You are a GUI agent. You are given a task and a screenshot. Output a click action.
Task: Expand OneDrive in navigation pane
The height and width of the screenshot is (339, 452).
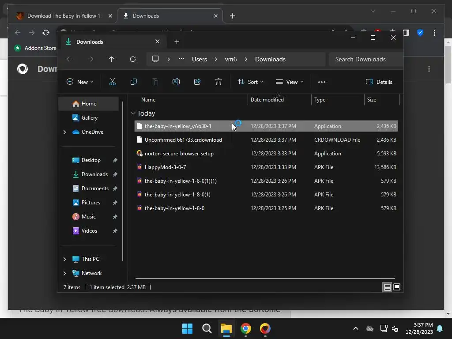(64, 132)
